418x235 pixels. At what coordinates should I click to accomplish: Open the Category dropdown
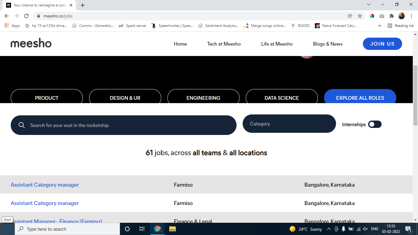pyautogui.click(x=289, y=124)
